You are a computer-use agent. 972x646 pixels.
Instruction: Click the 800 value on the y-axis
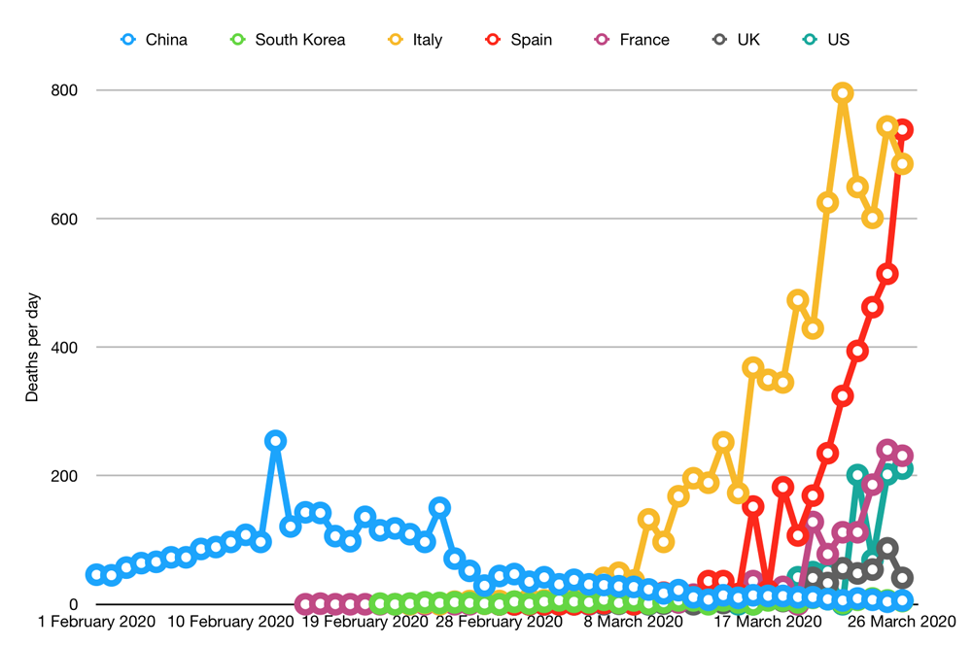click(65, 90)
